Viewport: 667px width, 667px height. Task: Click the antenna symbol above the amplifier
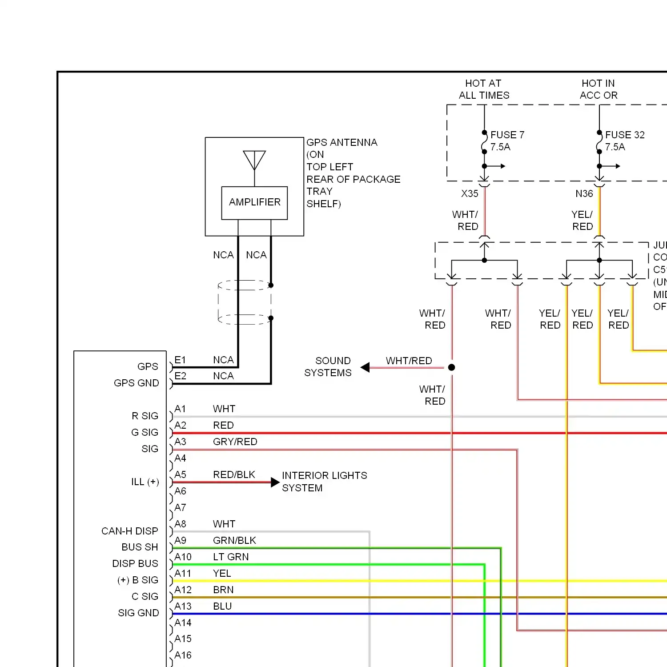[254, 161]
